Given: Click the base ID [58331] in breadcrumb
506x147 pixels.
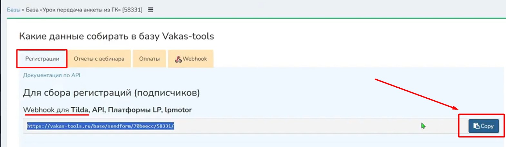Looking at the screenshot, I should (132, 10).
